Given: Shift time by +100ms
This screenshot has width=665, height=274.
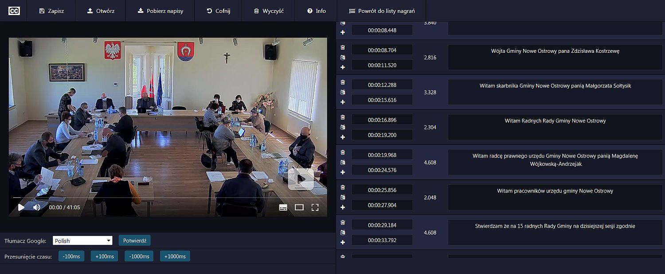Looking at the screenshot, I should [104, 256].
